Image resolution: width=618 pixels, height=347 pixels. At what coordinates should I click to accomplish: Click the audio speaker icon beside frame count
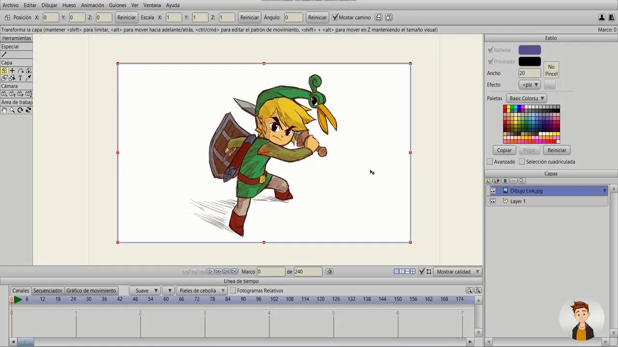[x=329, y=272]
